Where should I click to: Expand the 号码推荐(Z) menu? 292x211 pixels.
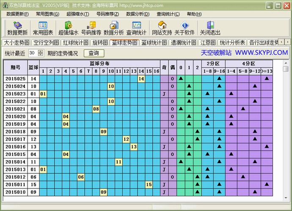point(108,14)
